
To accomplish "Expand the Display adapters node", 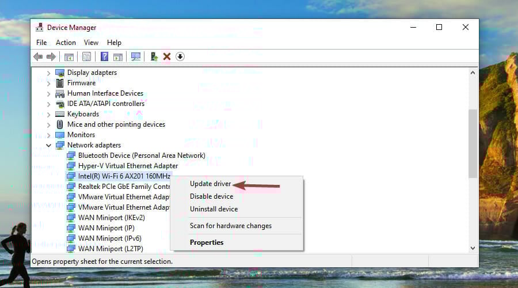I will coord(48,73).
